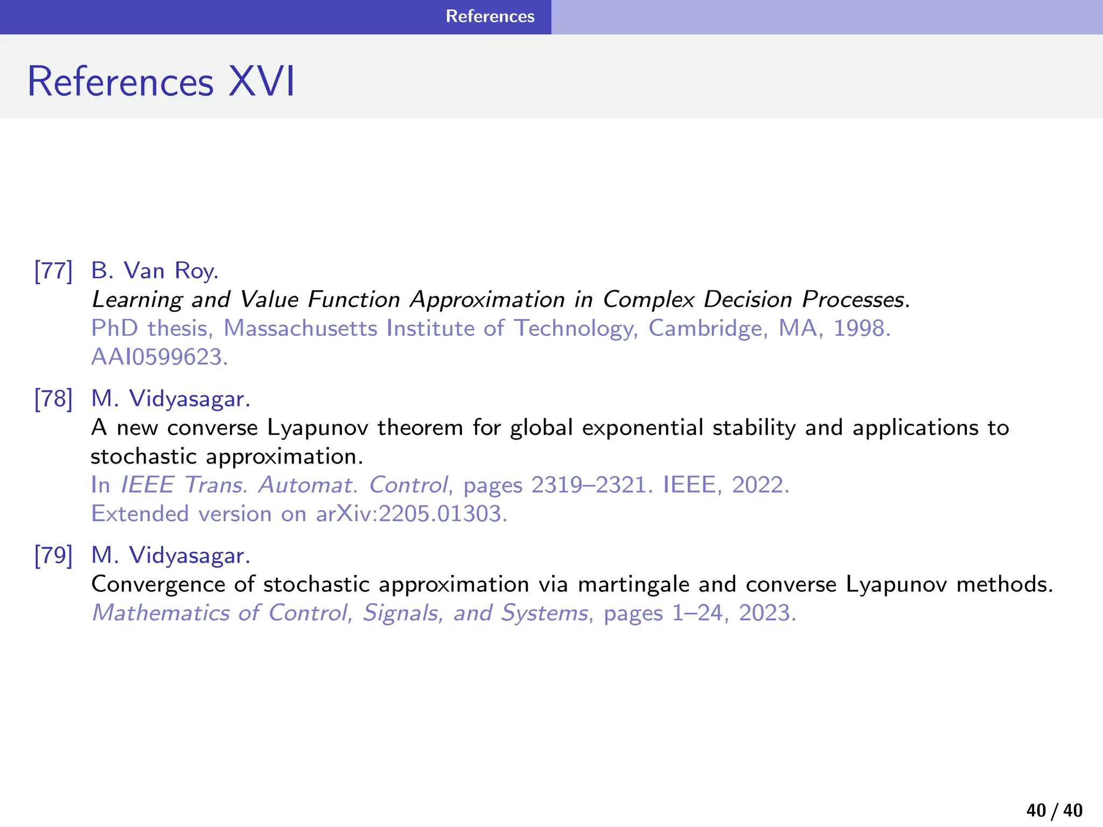1103x827 pixels.
Task: Open the arXiv:2205.01303 extended version reference
Action: (x=411, y=514)
